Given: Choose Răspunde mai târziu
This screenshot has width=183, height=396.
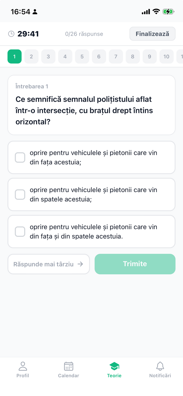Looking at the screenshot, I should pyautogui.click(x=49, y=264).
